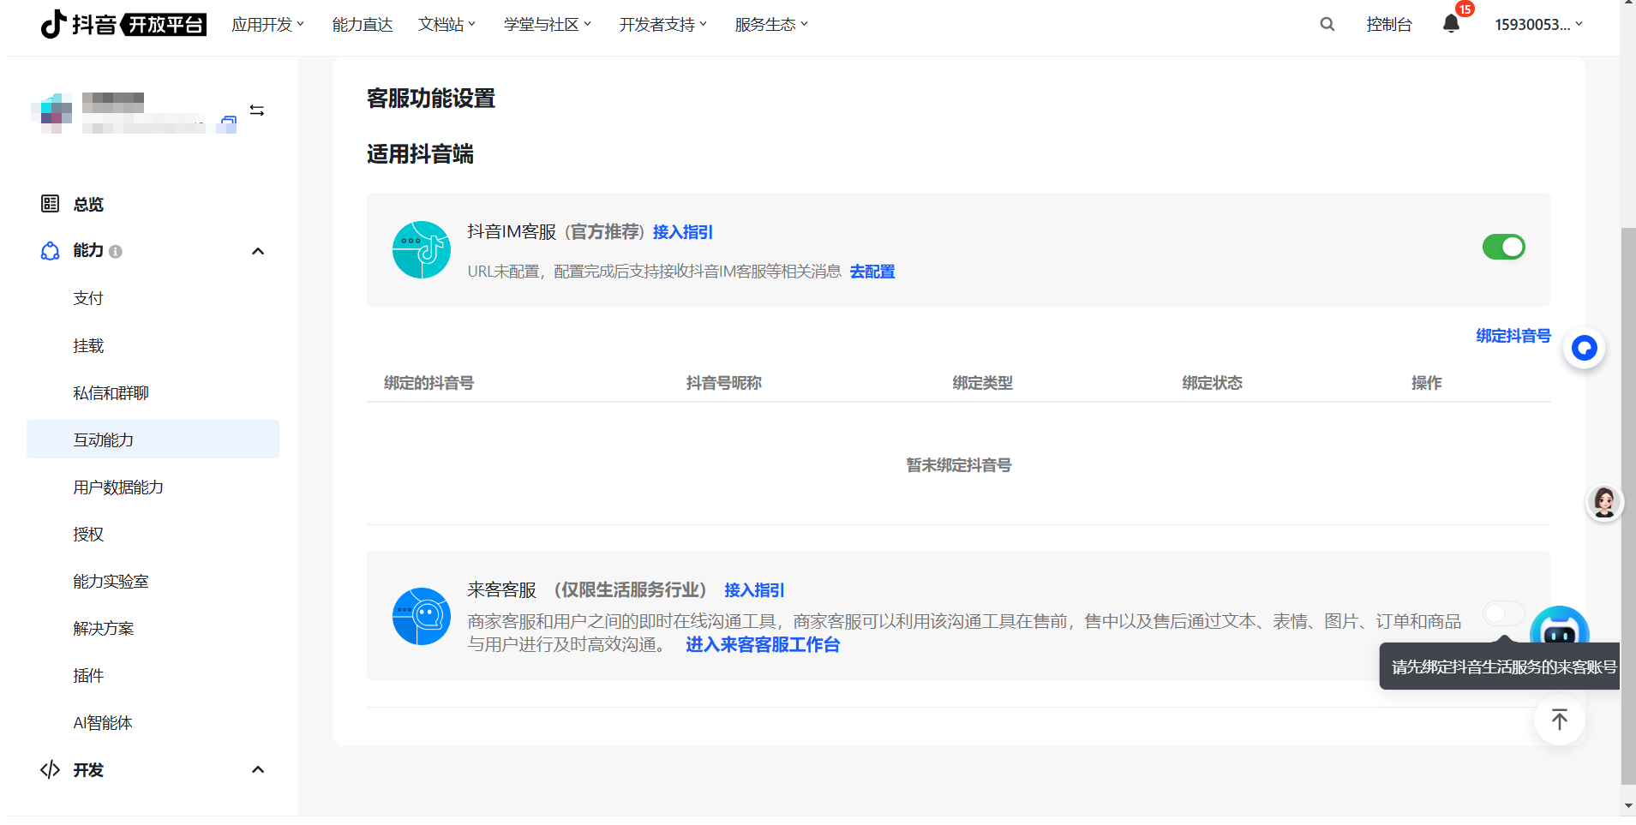Click the 绑定抖音号 link
Image resolution: width=1636 pixels, height=825 pixels.
coord(1513,336)
